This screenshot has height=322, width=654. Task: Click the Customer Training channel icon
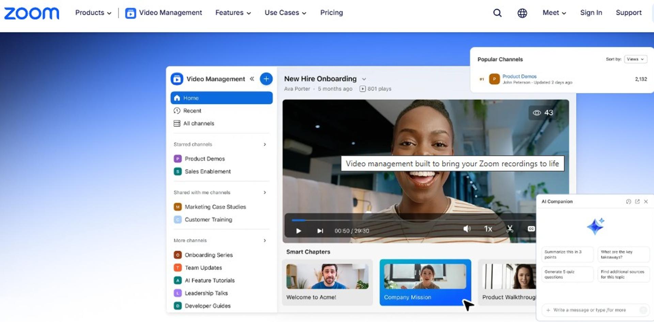point(177,220)
